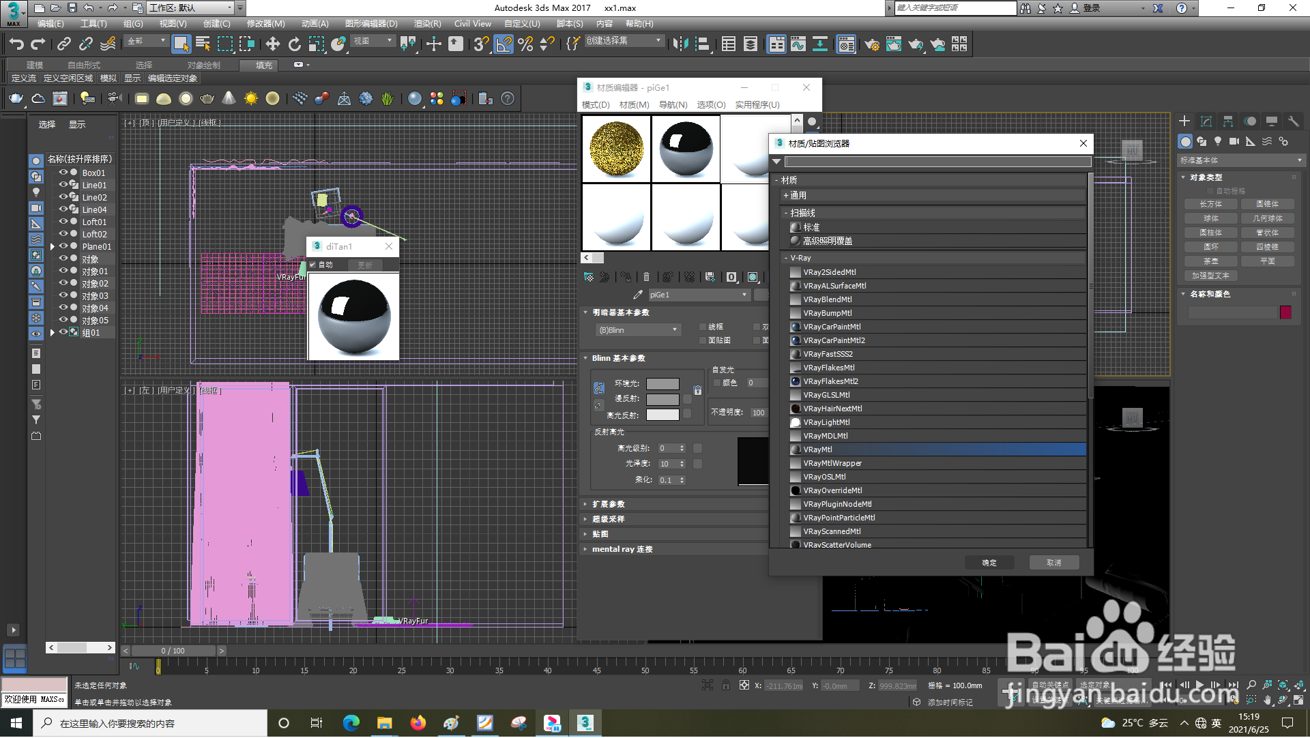Open the (B)Blinn shader dropdown

pyautogui.click(x=638, y=331)
